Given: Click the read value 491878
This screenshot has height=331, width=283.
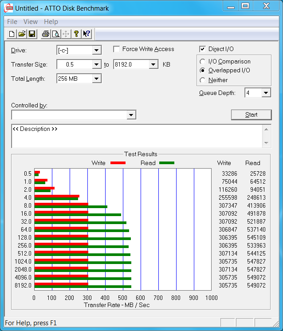Looking at the screenshot, I should point(256,213).
